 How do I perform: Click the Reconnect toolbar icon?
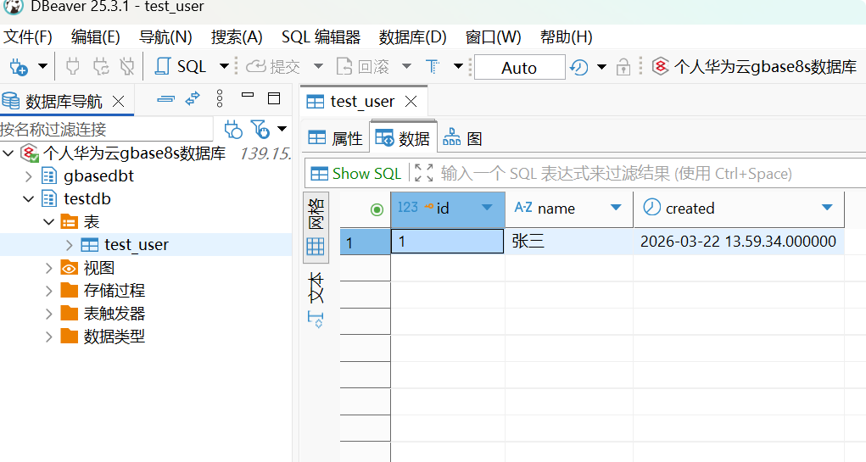101,67
